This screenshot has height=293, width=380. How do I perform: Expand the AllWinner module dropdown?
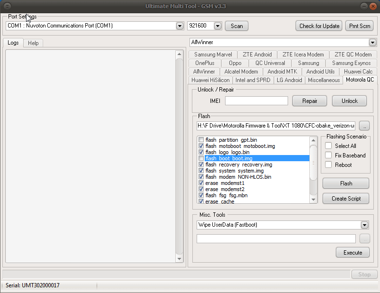click(x=372, y=43)
